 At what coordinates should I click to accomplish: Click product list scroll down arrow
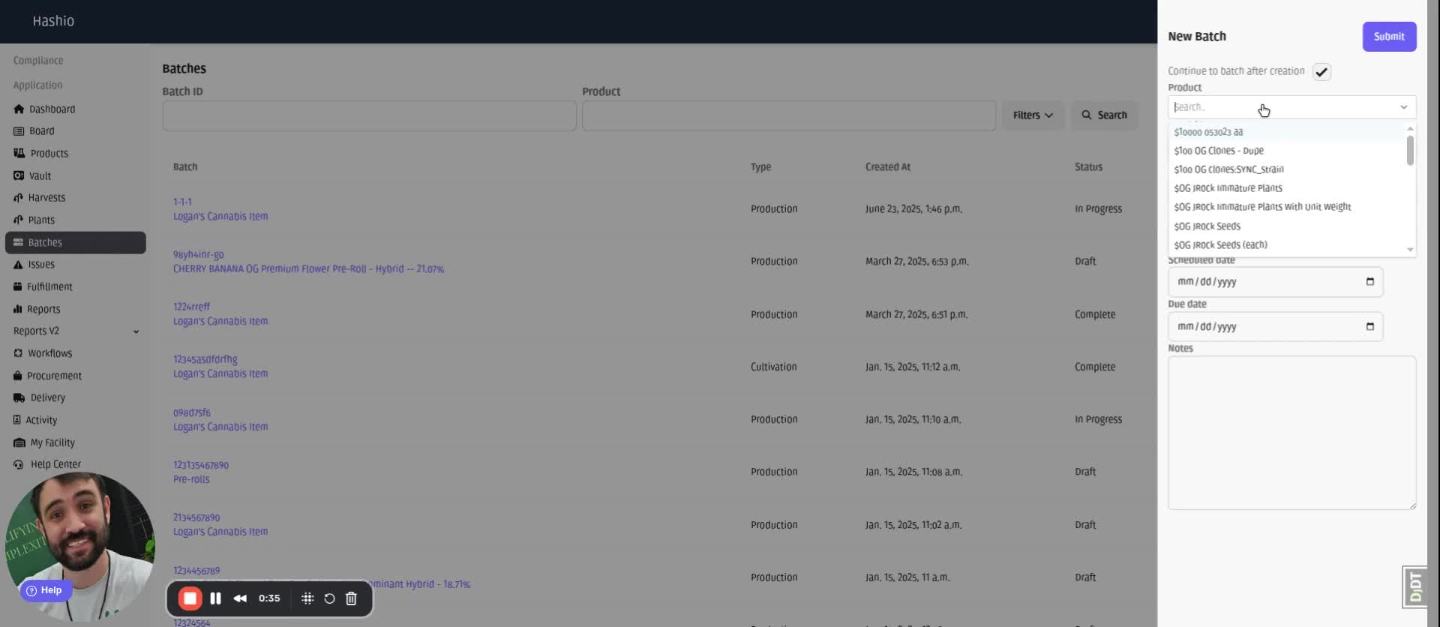pyautogui.click(x=1410, y=250)
